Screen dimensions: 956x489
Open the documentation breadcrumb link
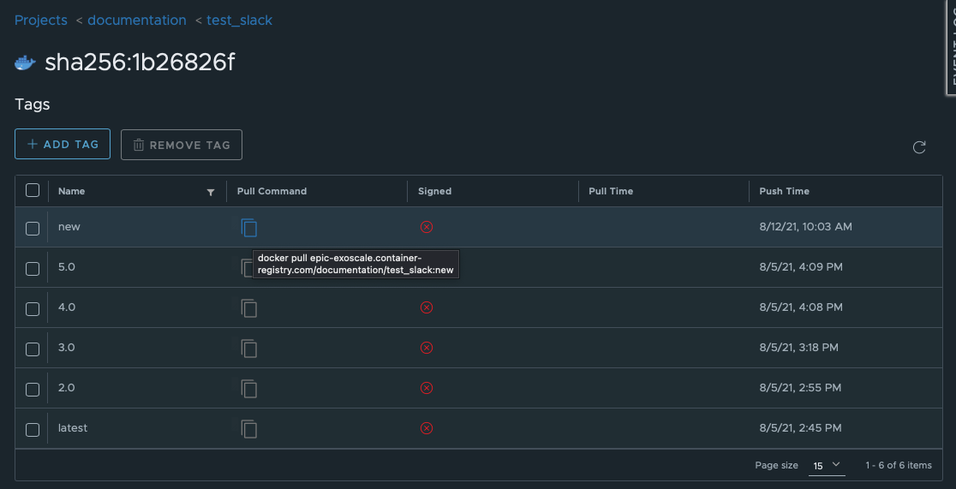coord(136,20)
